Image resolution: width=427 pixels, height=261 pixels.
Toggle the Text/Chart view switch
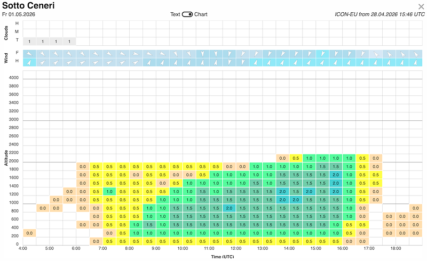(x=187, y=14)
